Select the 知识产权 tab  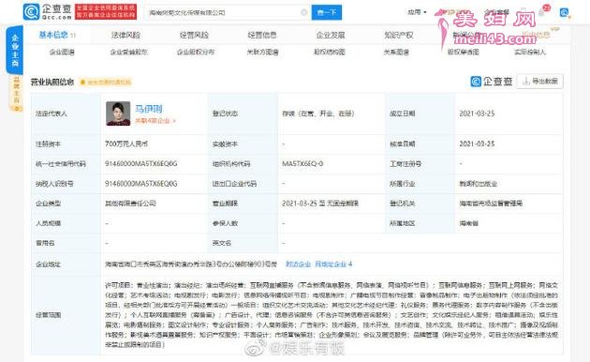(398, 35)
